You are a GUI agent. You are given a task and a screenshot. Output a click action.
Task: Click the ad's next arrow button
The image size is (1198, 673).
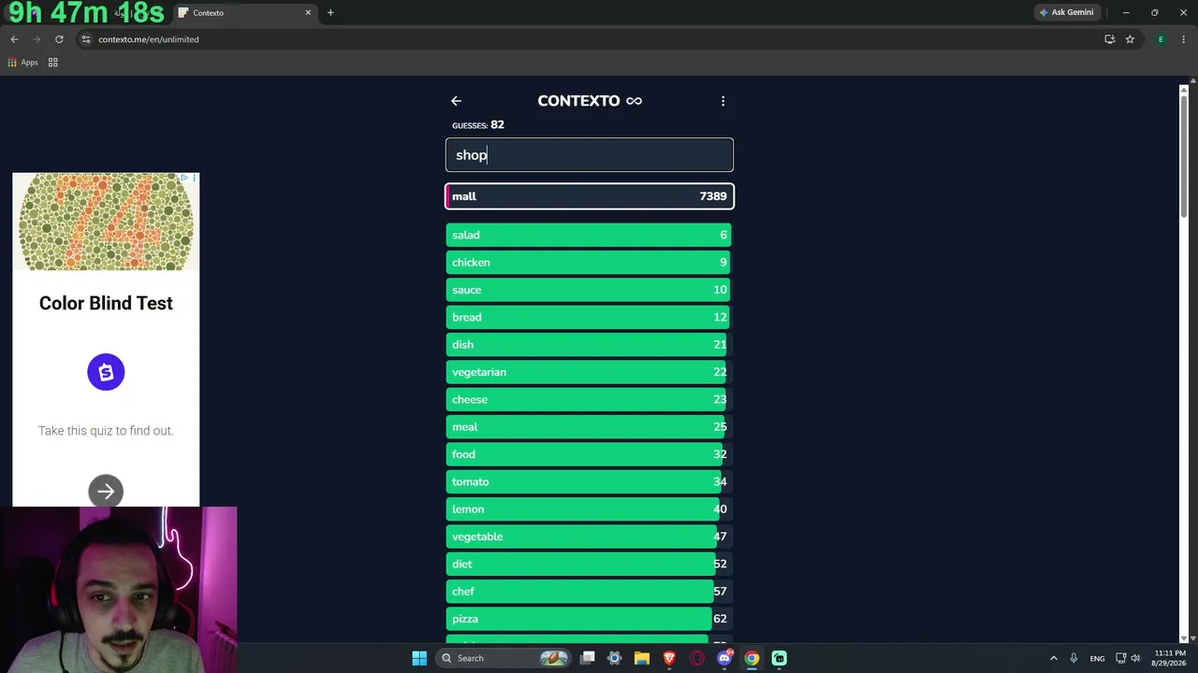106,492
